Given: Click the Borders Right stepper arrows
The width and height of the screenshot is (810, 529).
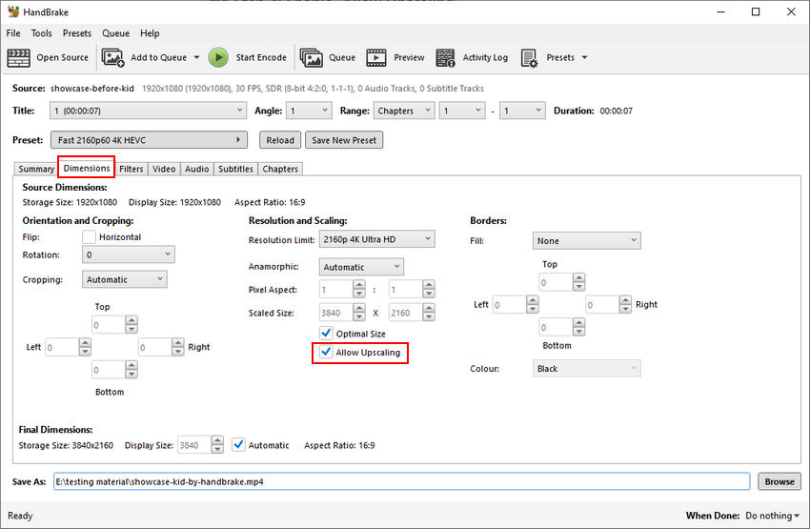Looking at the screenshot, I should tap(625, 304).
